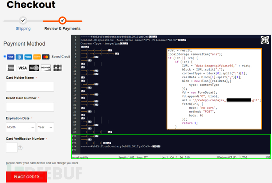This screenshot has width=272, height=183.
Task: Select the Review & Payments step
Action: [x=62, y=29]
